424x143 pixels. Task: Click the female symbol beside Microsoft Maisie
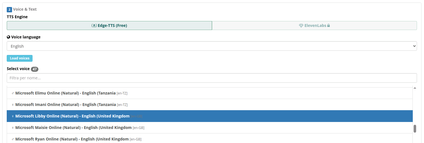click(x=13, y=128)
